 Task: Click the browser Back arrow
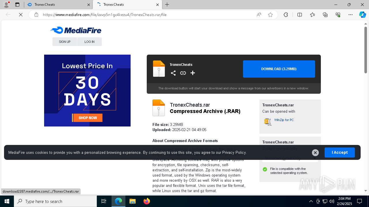pyautogui.click(x=8, y=15)
